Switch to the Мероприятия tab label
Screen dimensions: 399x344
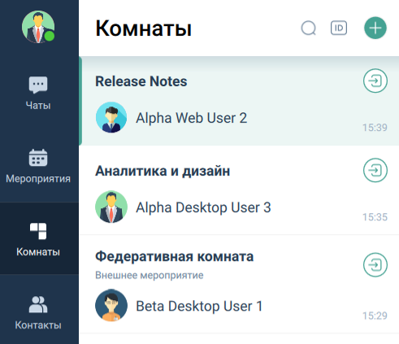[38, 179]
